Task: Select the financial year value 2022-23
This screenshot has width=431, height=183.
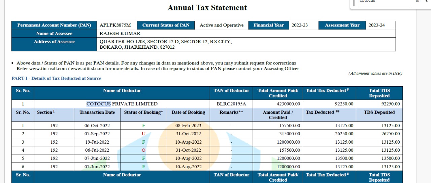Action: pyautogui.click(x=300, y=25)
